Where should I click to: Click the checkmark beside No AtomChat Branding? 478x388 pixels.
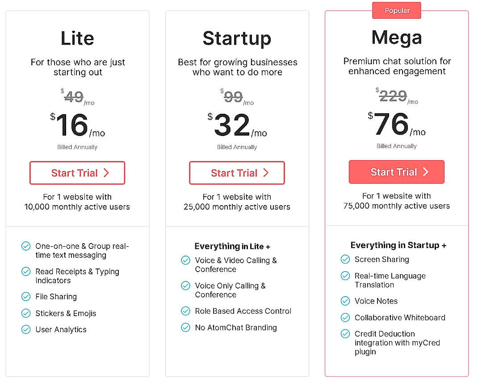[185, 327]
